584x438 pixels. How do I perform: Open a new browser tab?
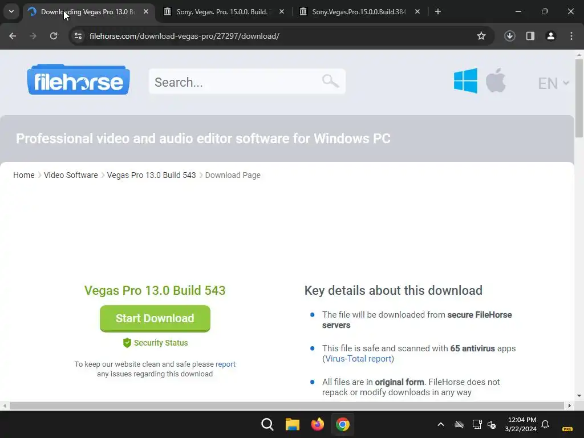click(x=438, y=12)
